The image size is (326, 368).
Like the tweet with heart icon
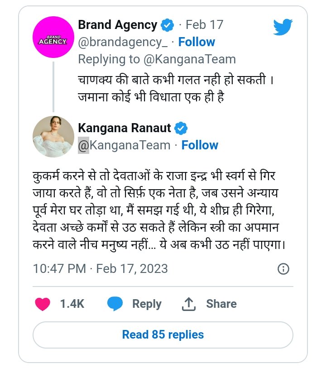pyautogui.click(x=43, y=304)
